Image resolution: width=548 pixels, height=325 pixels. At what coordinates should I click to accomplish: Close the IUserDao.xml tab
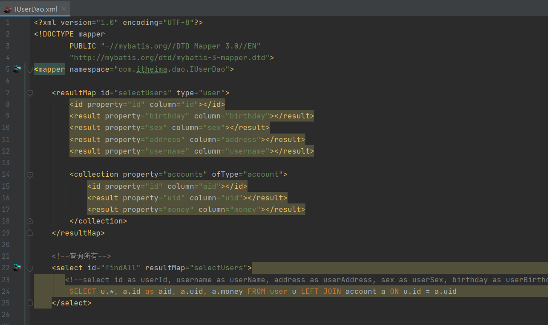click(x=64, y=9)
